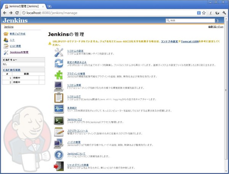Viewport: 229px width, 174px height.
Task: Click the localhost address bar
Action: pyautogui.click(x=108, y=13)
